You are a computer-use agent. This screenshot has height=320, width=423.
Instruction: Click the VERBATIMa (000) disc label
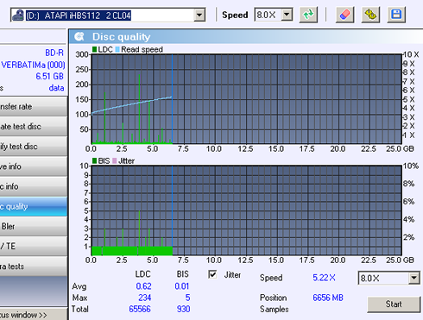(x=33, y=65)
